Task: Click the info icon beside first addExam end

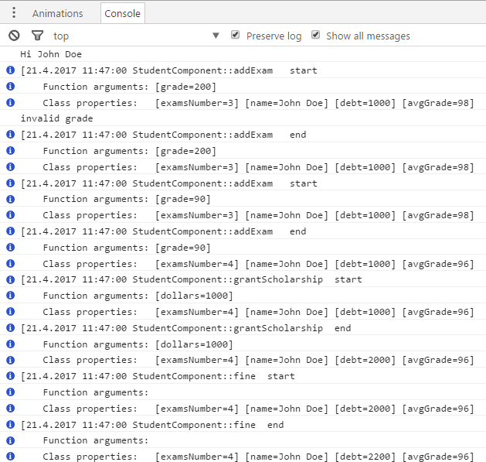Action: [x=11, y=135]
